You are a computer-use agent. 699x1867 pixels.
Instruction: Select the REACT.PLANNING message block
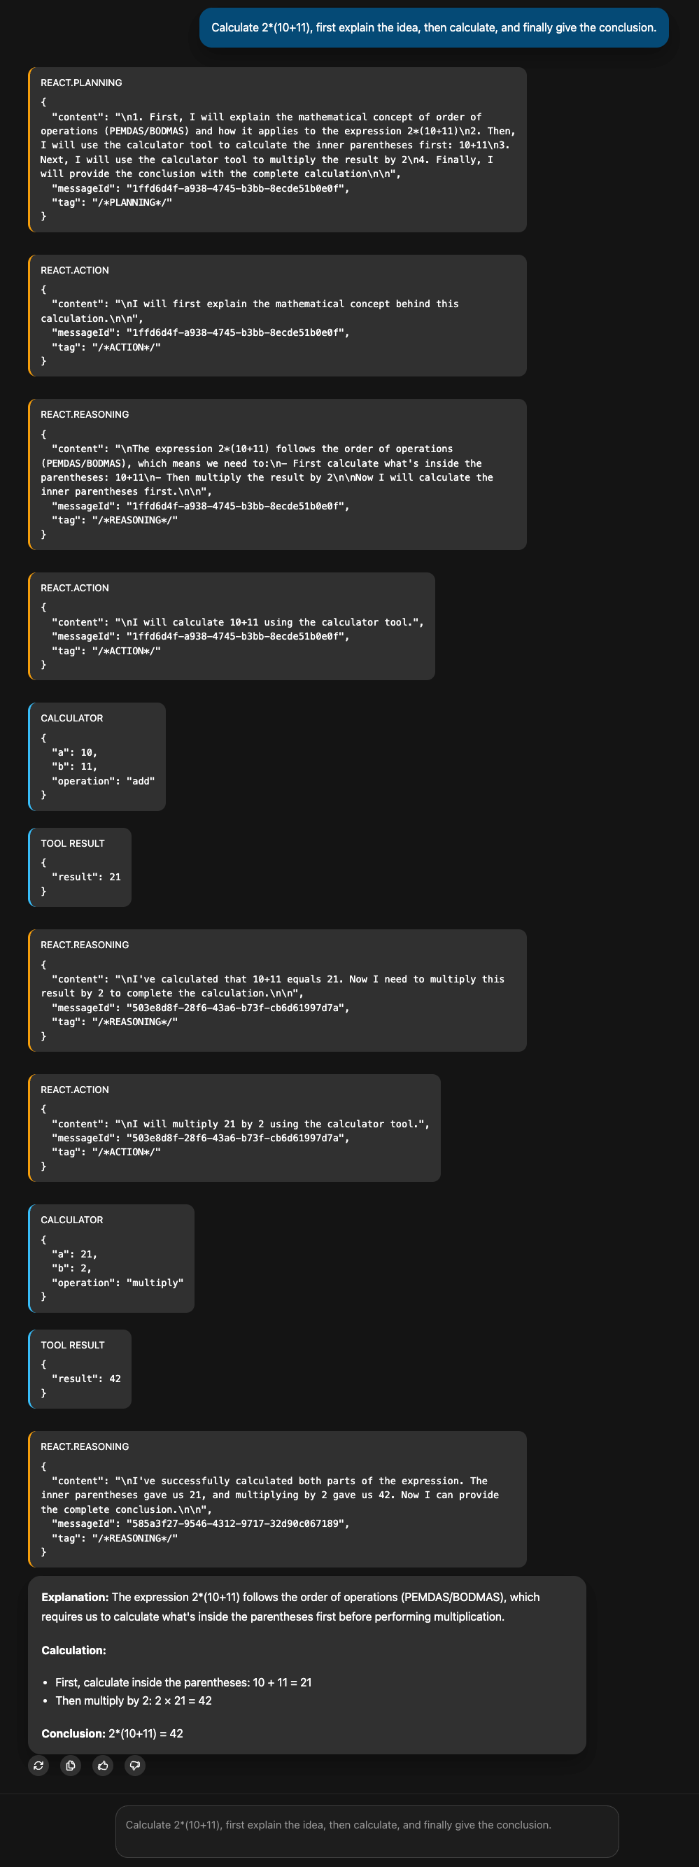tap(277, 149)
